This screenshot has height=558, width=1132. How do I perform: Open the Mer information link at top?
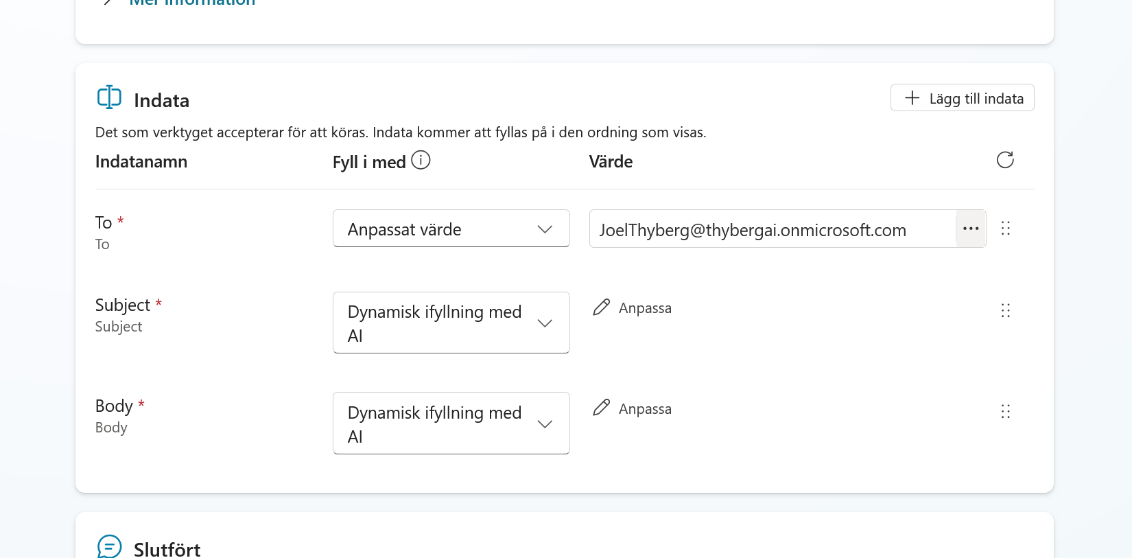click(192, 2)
